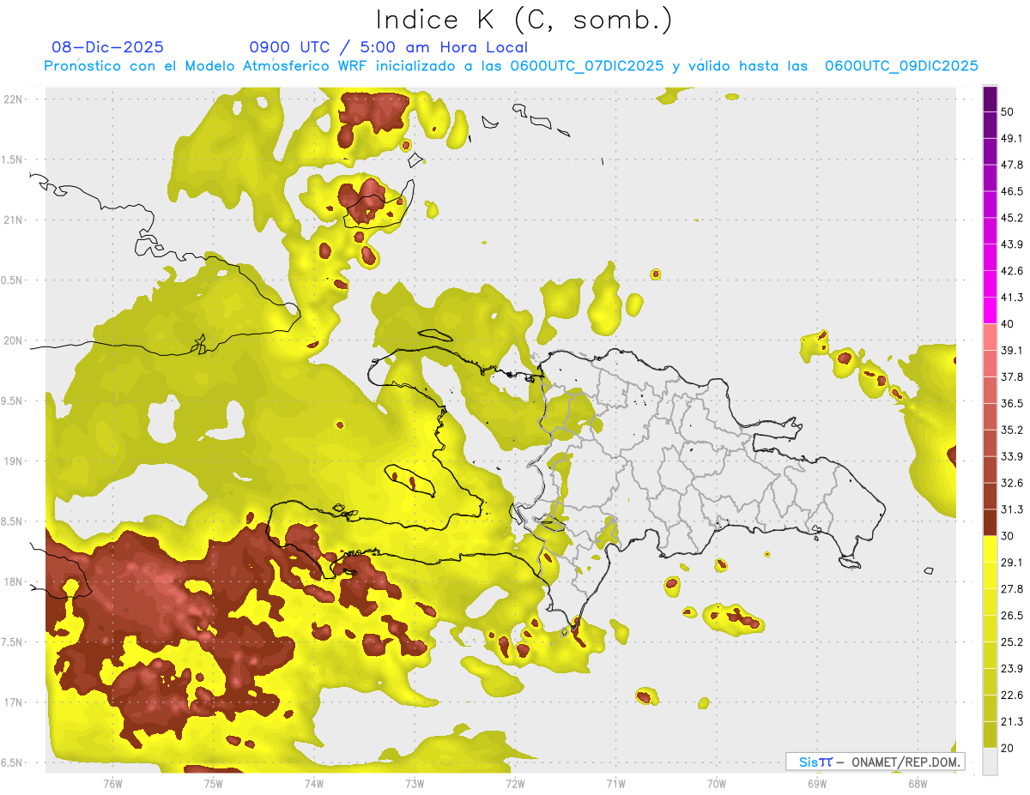Screen dimensions: 1030x795
Task: Click the colorbar value "21.3"
Action: pos(1012,722)
